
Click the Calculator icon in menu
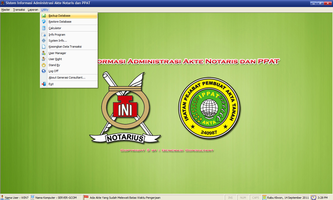(x=44, y=28)
